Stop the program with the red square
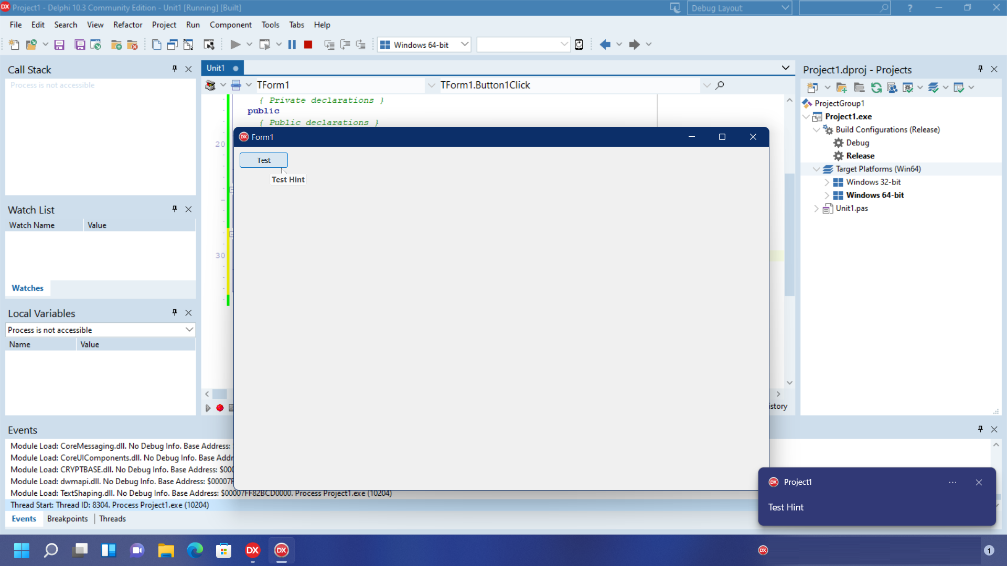The height and width of the screenshot is (566, 1007). tap(308, 45)
